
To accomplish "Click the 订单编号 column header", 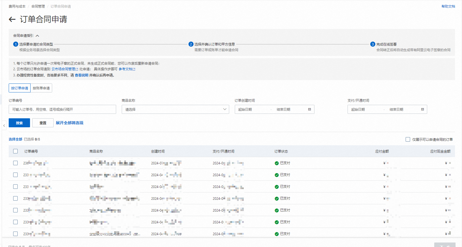I will tap(31, 151).
